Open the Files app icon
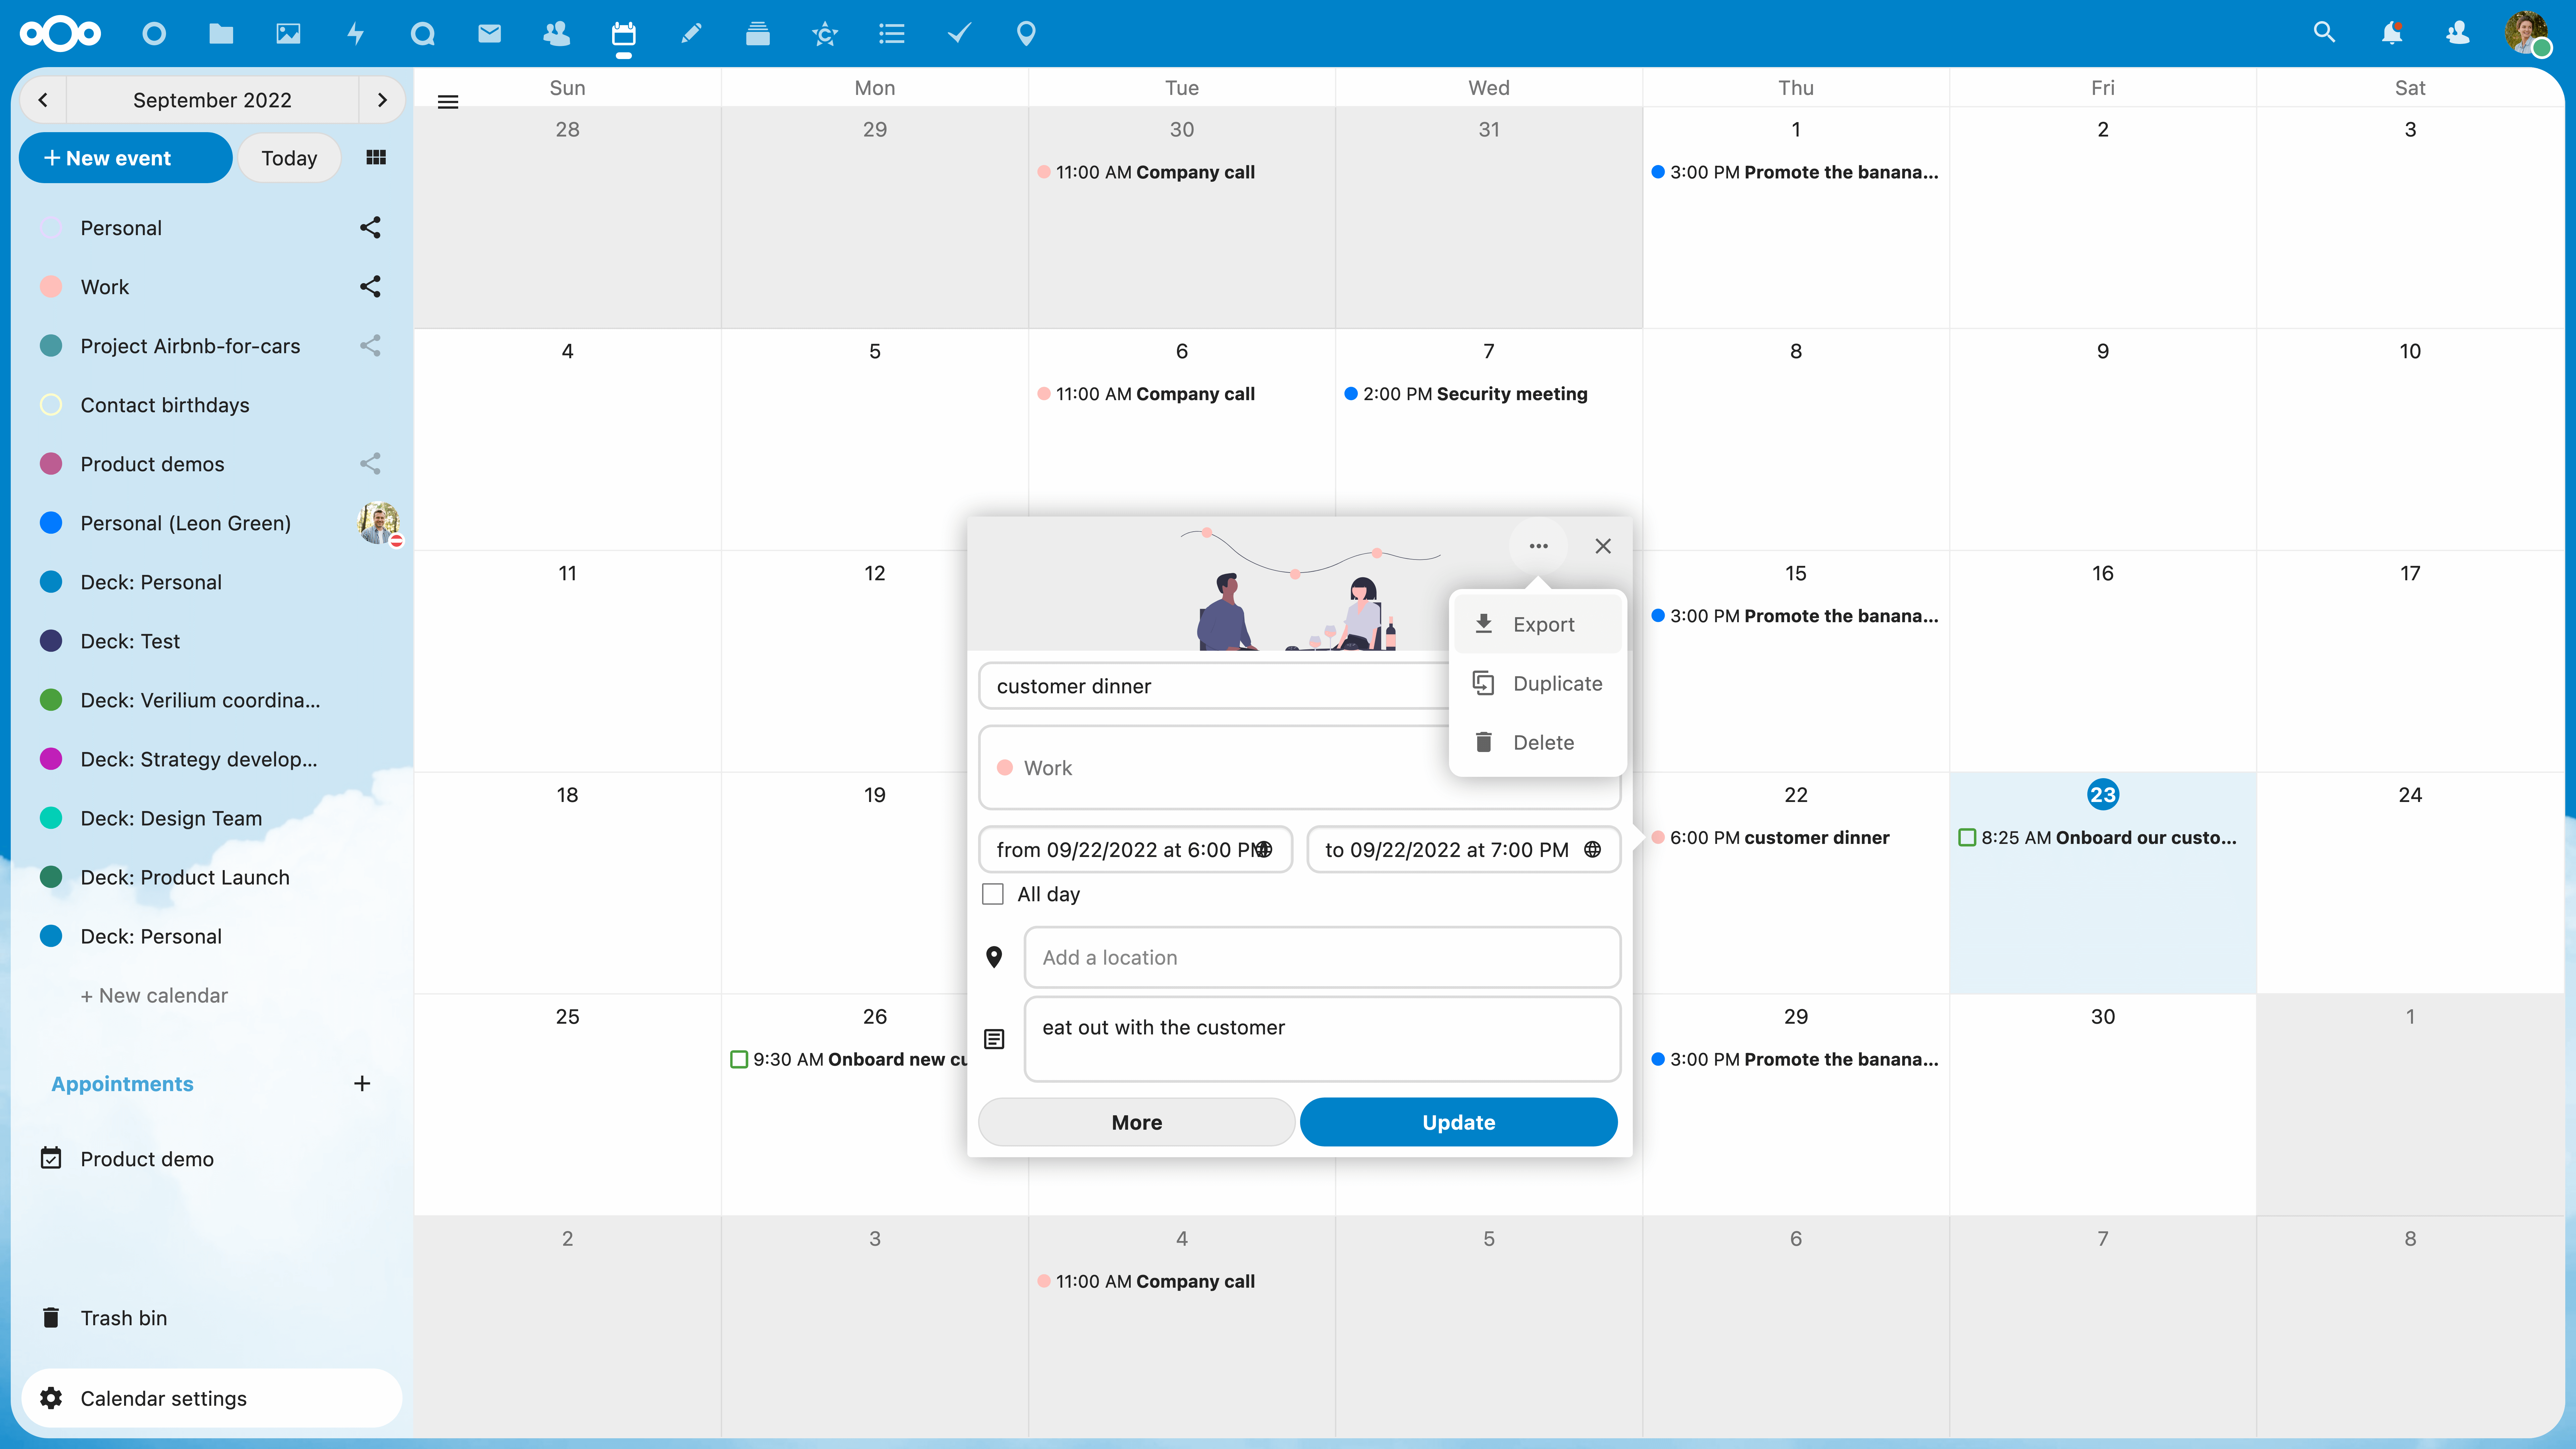This screenshot has width=2576, height=1449. pos(221,34)
